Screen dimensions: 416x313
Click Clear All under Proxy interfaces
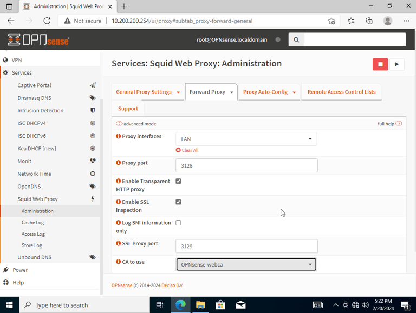point(187,150)
